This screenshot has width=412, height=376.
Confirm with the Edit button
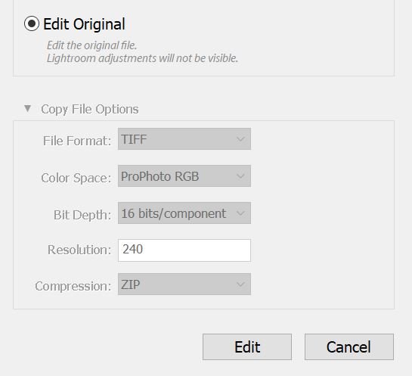pos(247,346)
